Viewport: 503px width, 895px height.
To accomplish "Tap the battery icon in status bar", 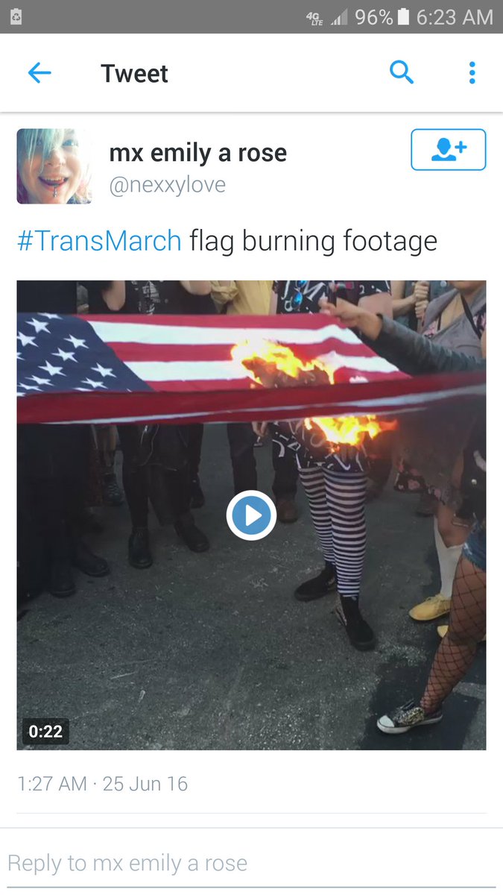I will tap(404, 17).
